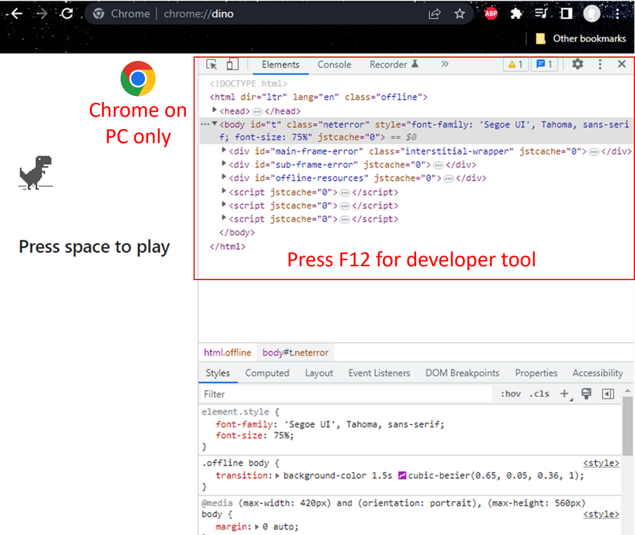Screen dimensions: 635x535
Task: Toggle device toolbar emulation icon
Action: click(x=232, y=64)
